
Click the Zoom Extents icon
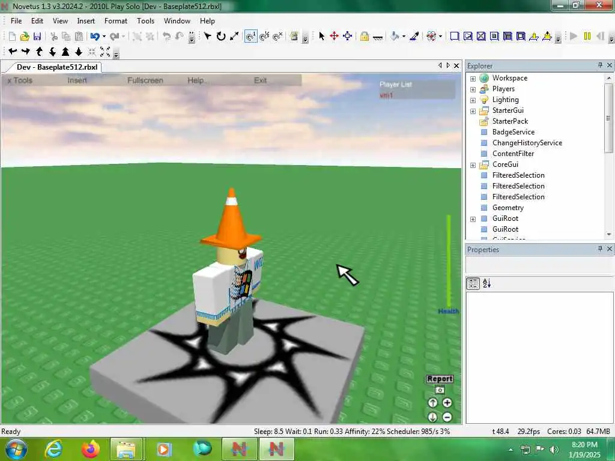pyautogui.click(x=105, y=52)
